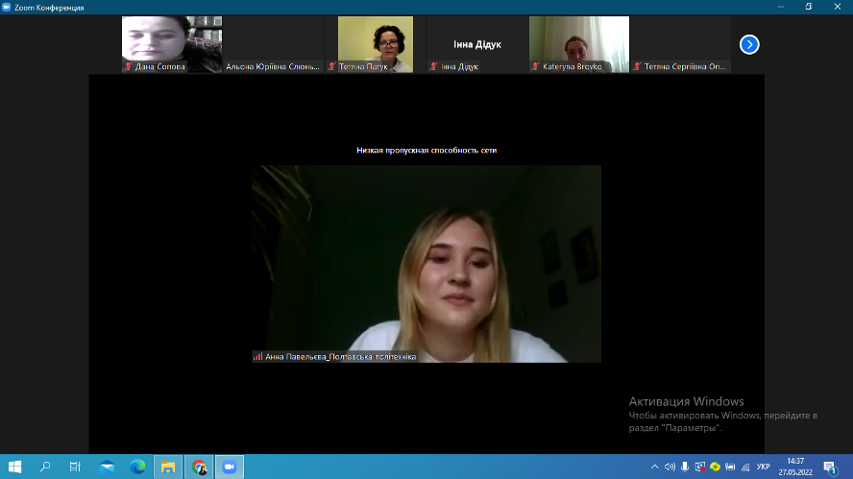The image size is (853, 479).
Task: Open the Zoom window icon menu
Action: click(7, 7)
